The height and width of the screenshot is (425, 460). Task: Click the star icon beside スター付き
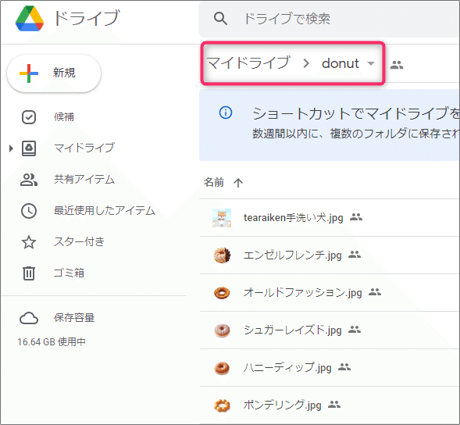coord(29,242)
